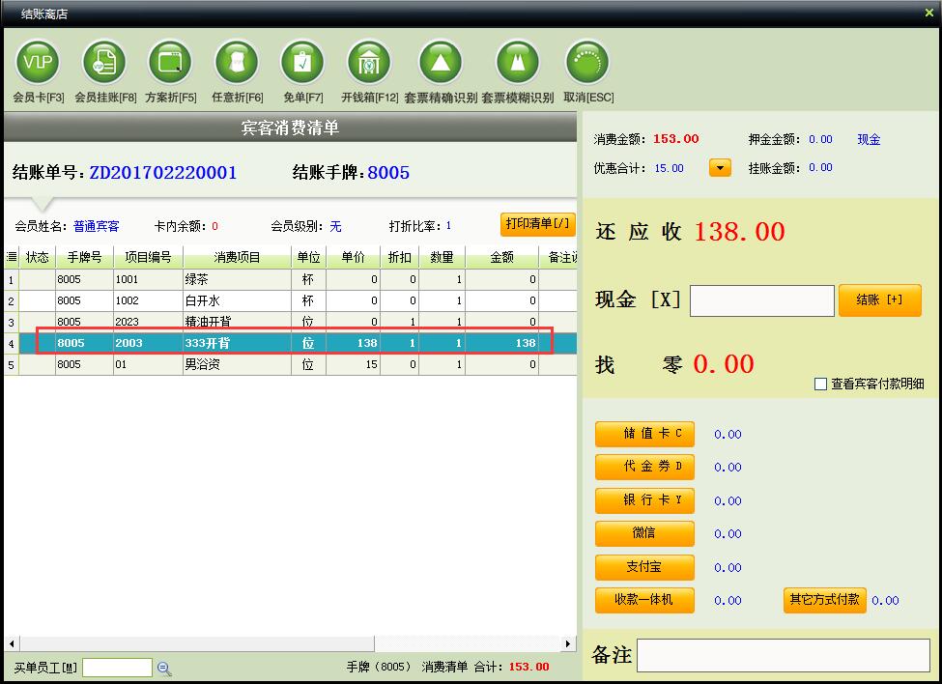Click 优惠合计 value 15.00
Screen dimensions: 942x684
[x=670, y=168]
